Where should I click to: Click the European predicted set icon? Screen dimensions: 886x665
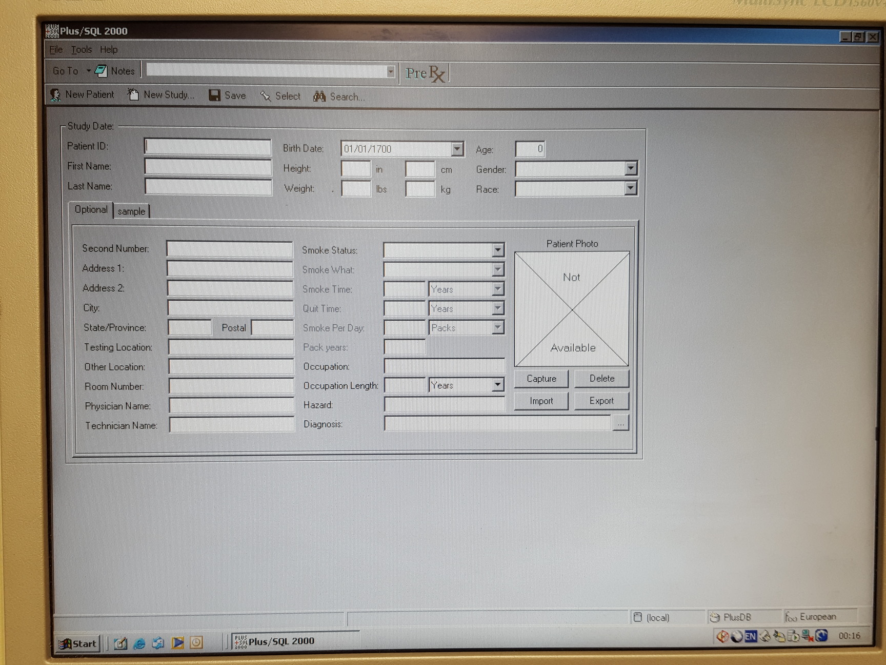[791, 616]
